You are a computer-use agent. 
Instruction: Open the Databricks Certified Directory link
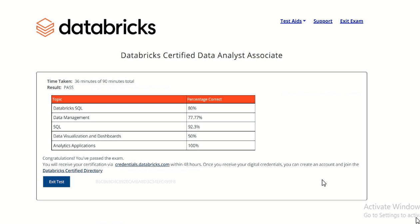[73, 171]
